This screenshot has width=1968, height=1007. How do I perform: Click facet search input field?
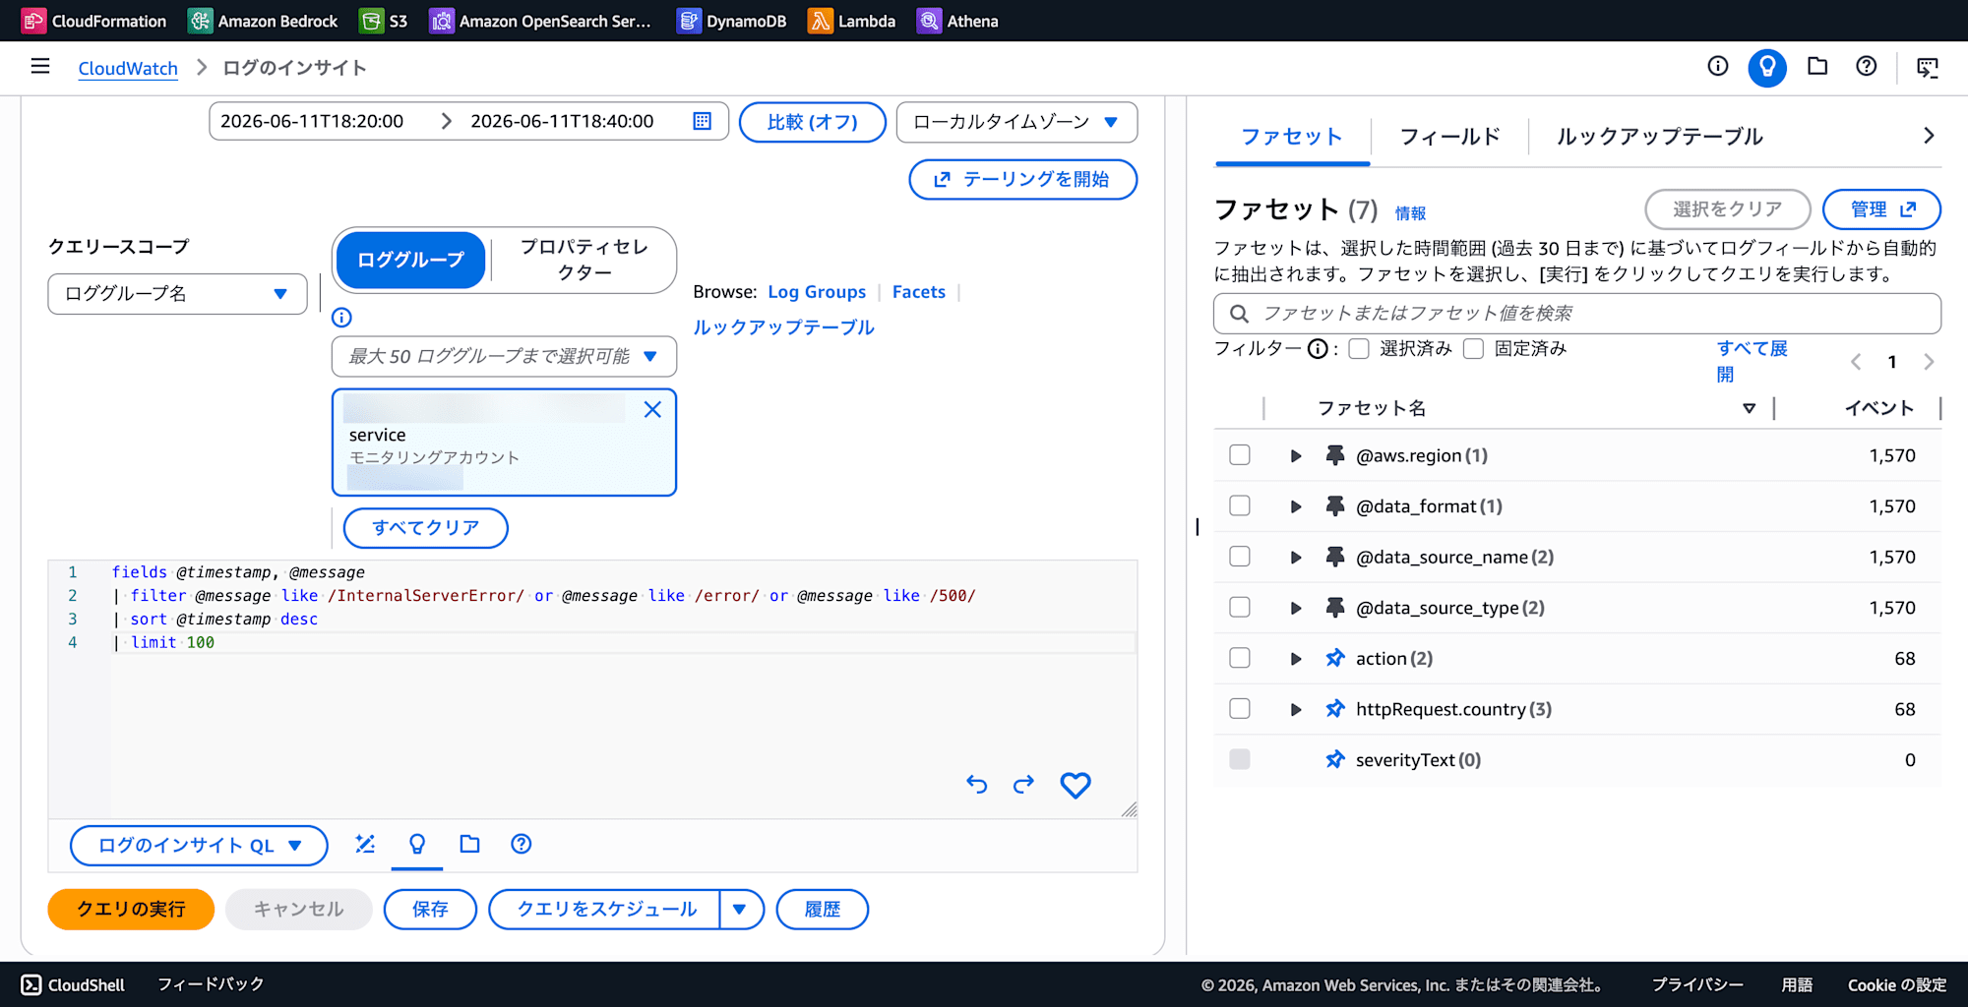pyautogui.click(x=1577, y=314)
